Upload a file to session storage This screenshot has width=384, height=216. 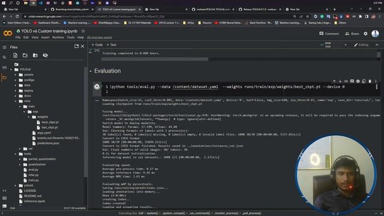(x=16, y=55)
